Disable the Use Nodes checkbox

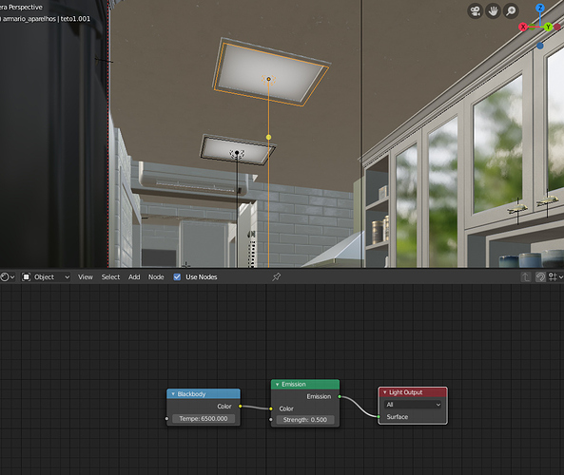point(177,277)
